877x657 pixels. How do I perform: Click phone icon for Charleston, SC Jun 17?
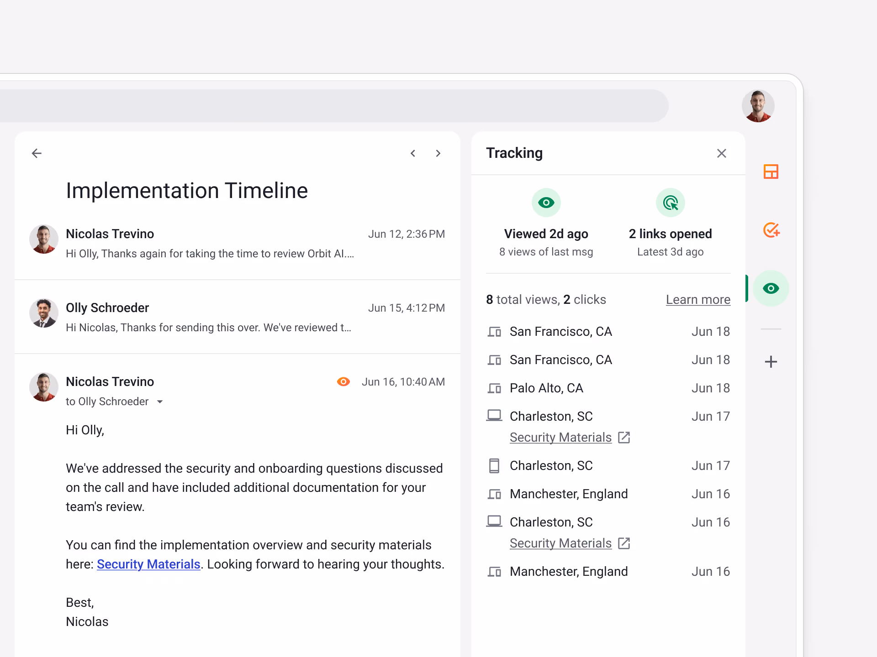point(494,466)
